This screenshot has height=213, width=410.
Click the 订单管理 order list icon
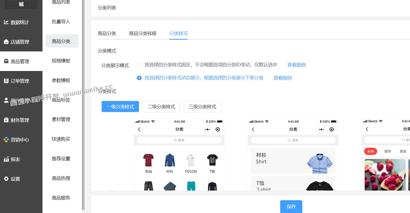(6, 81)
